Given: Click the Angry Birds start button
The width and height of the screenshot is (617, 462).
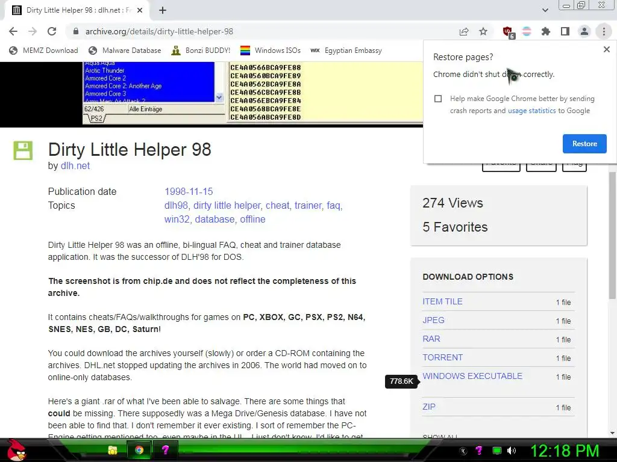Looking at the screenshot, I should click(x=16, y=450).
